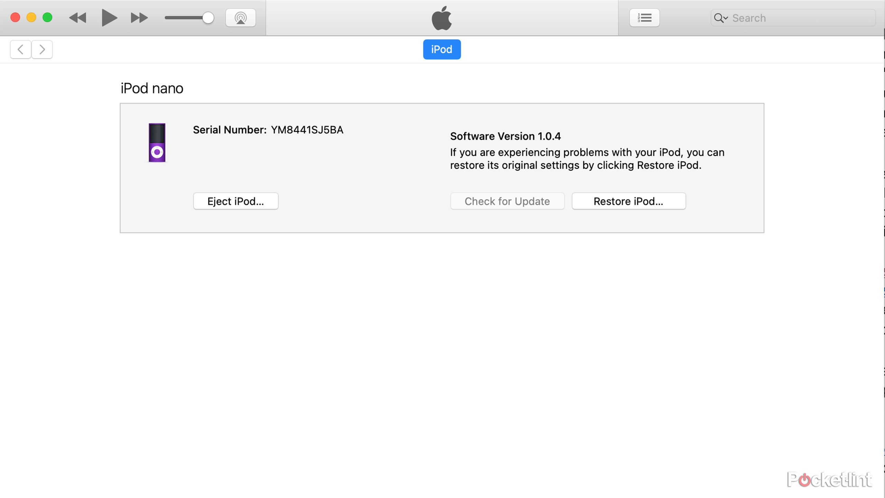Minimize the window with the yellow button
The width and height of the screenshot is (885, 498).
tap(31, 18)
